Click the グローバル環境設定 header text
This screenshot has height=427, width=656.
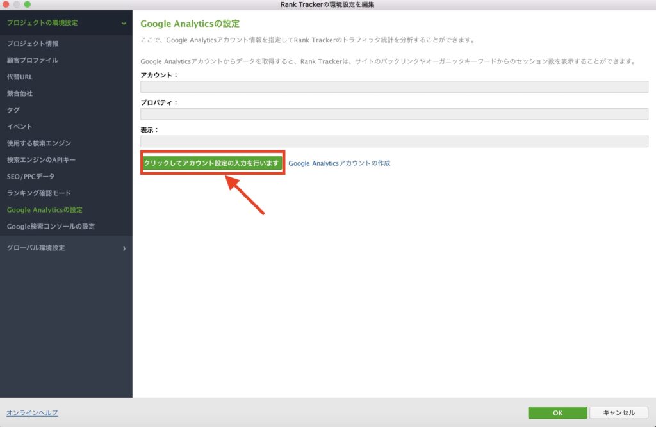pyautogui.click(x=36, y=248)
